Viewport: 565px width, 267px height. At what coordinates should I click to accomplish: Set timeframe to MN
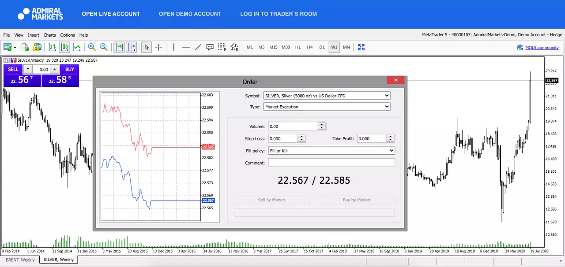pos(346,47)
